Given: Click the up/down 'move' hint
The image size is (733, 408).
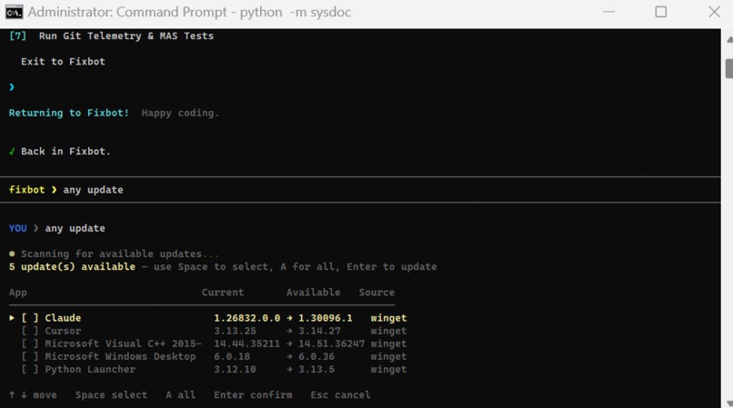Looking at the screenshot, I should coord(33,395).
